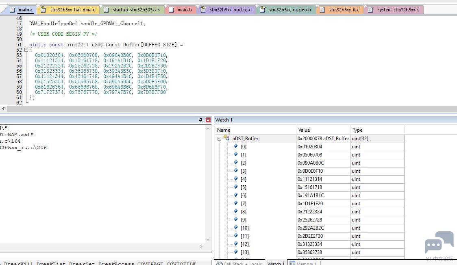457x265 pixels.
Task: Click the icon beside watch element [12]
Action: coord(236,244)
